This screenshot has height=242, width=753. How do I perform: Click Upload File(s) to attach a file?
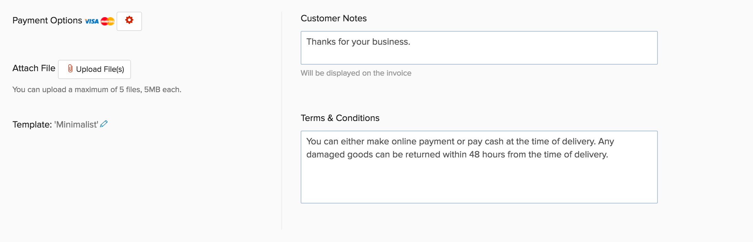point(94,69)
